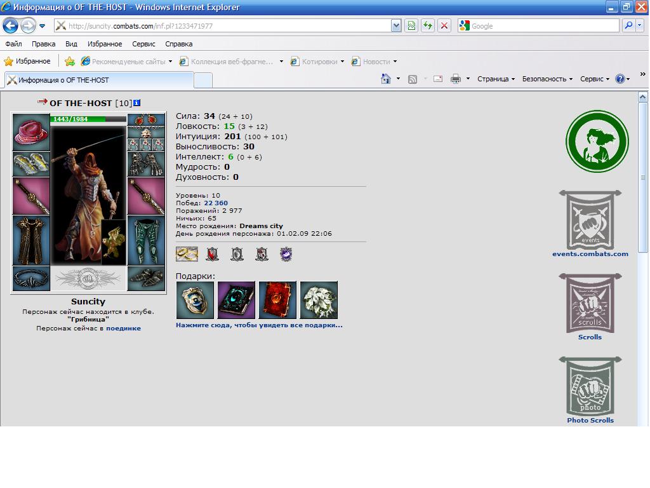Viewport: 650px width, 488px height.
Task: Click the Stop loading red X button
Action: (x=444, y=25)
